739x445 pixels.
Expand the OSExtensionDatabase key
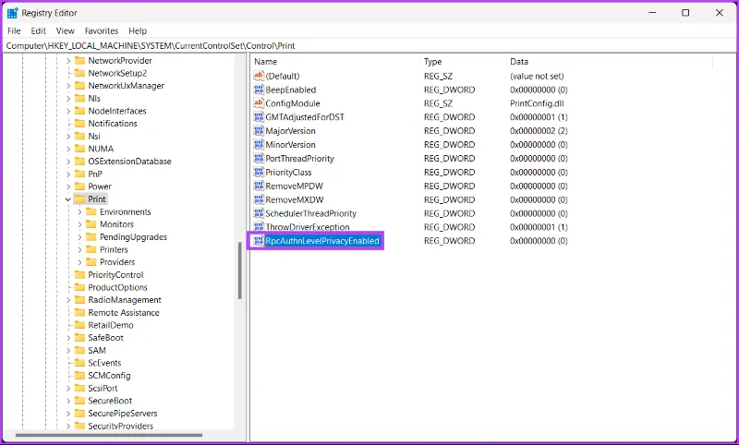coord(67,161)
